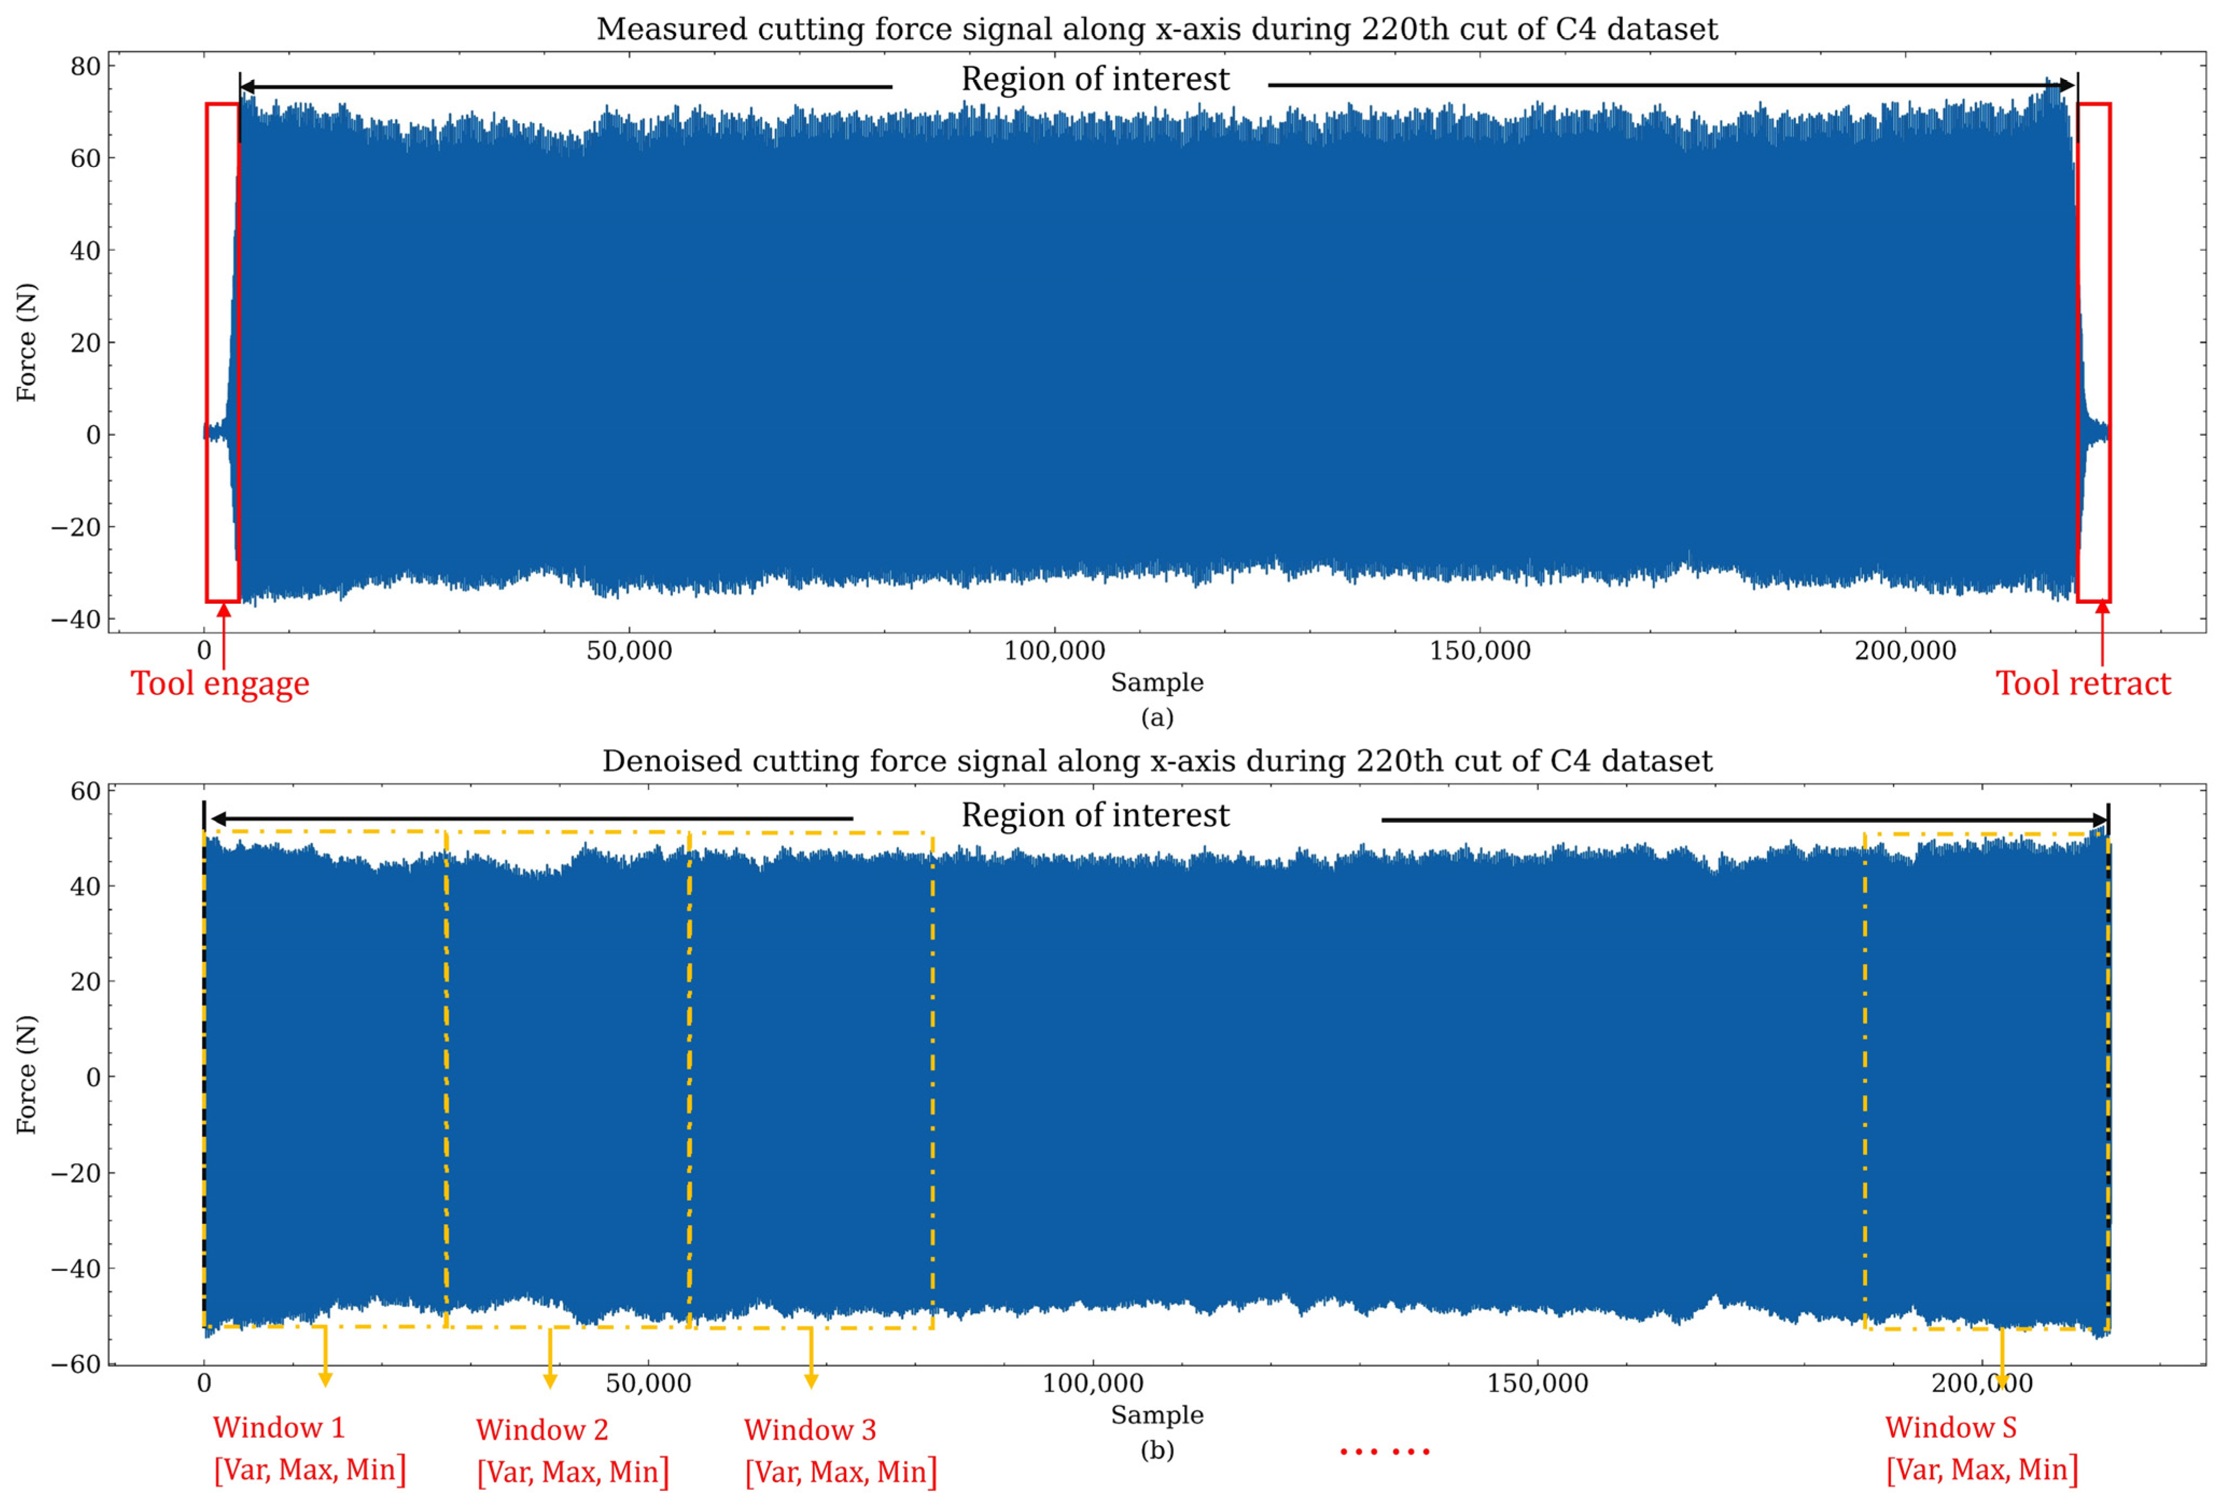Image resolution: width=2223 pixels, height=1507 pixels.
Task: Click the denoised cutting force plot title
Action: click(x=1157, y=761)
